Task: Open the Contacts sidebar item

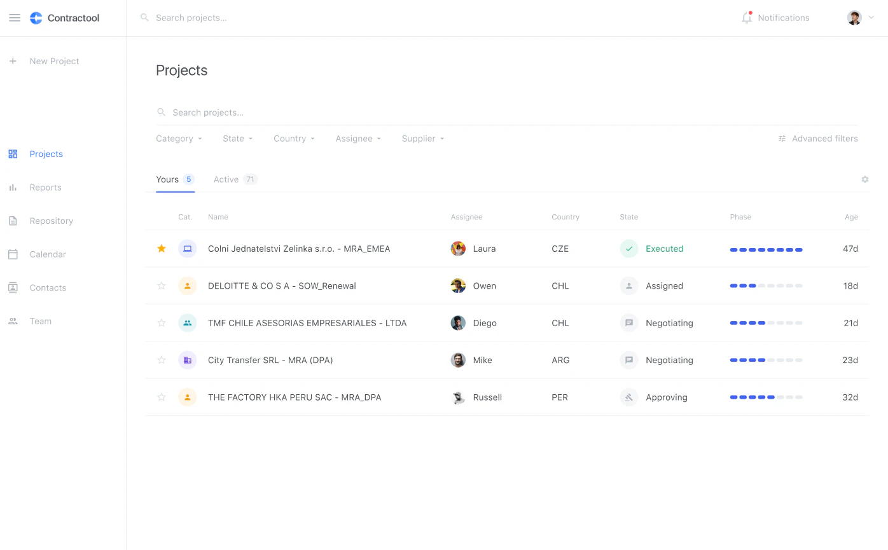Action: [49, 287]
